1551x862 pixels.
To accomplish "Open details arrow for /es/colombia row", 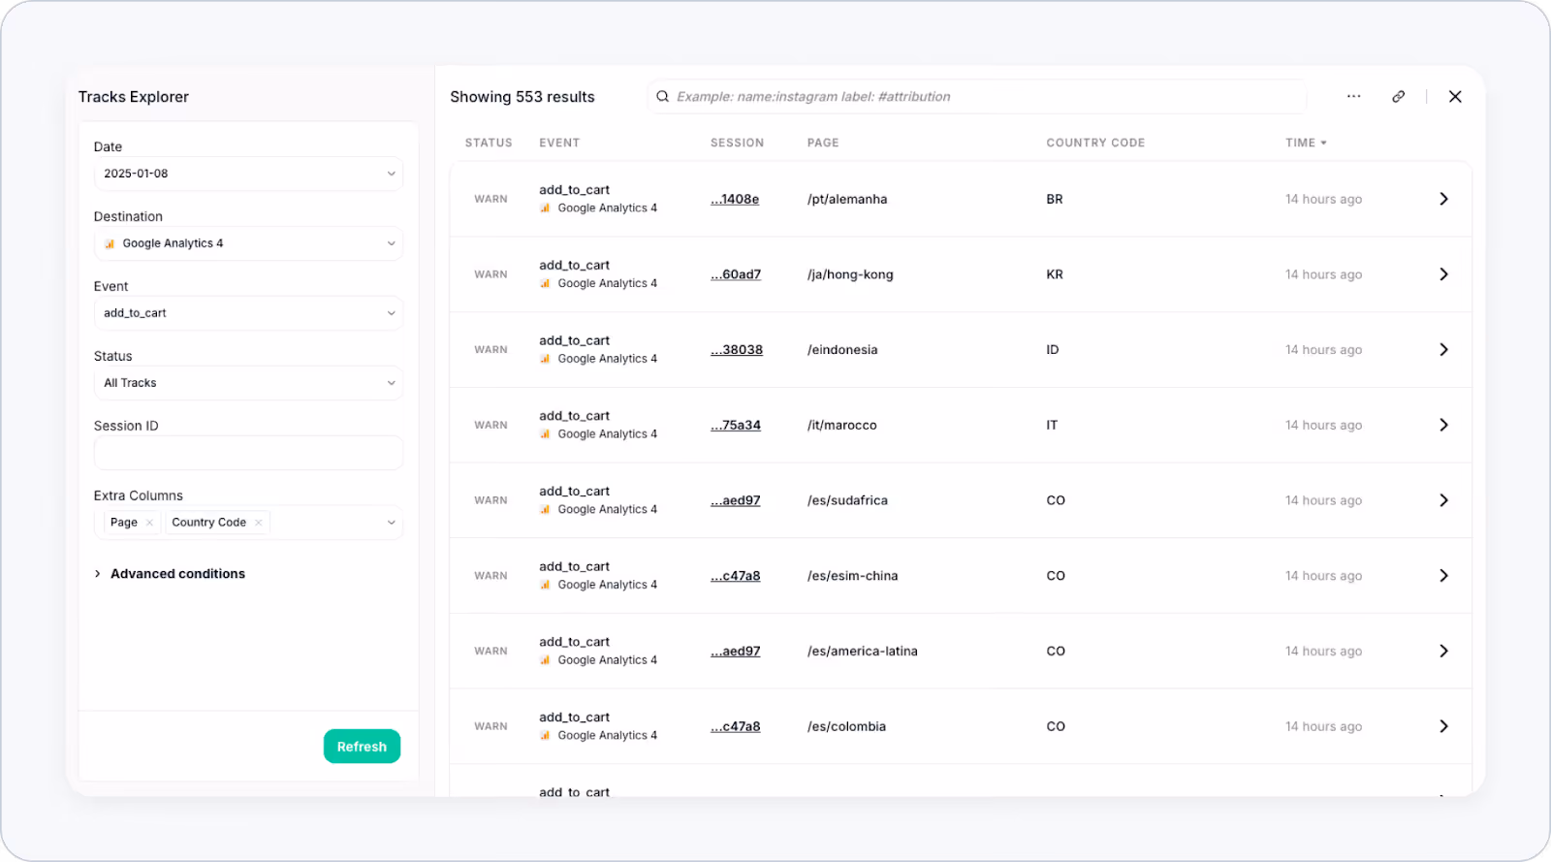I will (x=1443, y=726).
